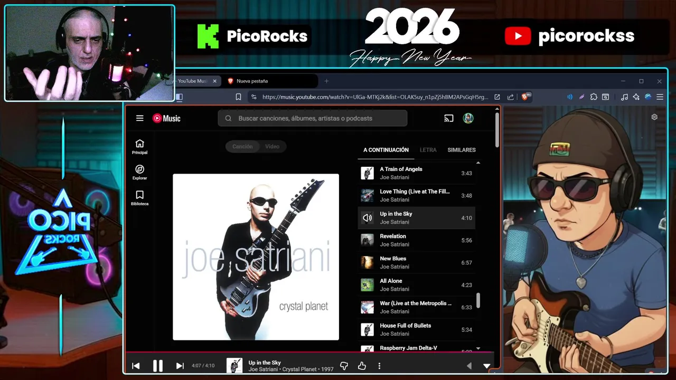Screen dimensions: 676x380
Task: Pause the current song
Action: (158, 366)
